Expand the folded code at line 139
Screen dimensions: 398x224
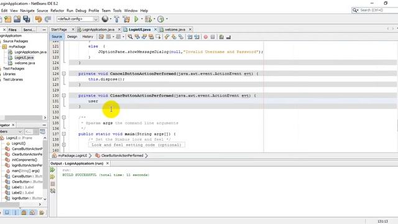tap(63, 145)
